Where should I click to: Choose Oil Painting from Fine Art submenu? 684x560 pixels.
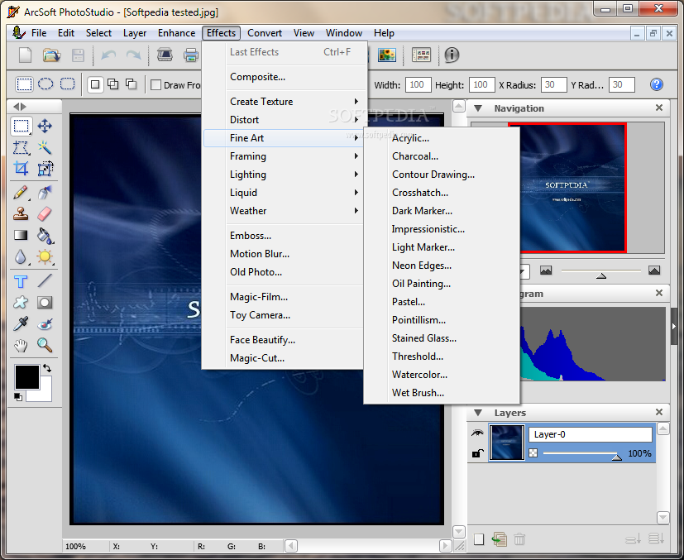442,284
